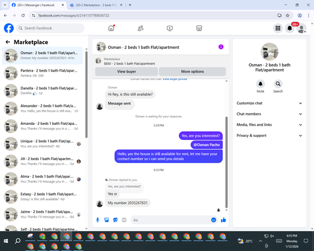Attach a photo file icon

pyautogui.click(x=107, y=220)
